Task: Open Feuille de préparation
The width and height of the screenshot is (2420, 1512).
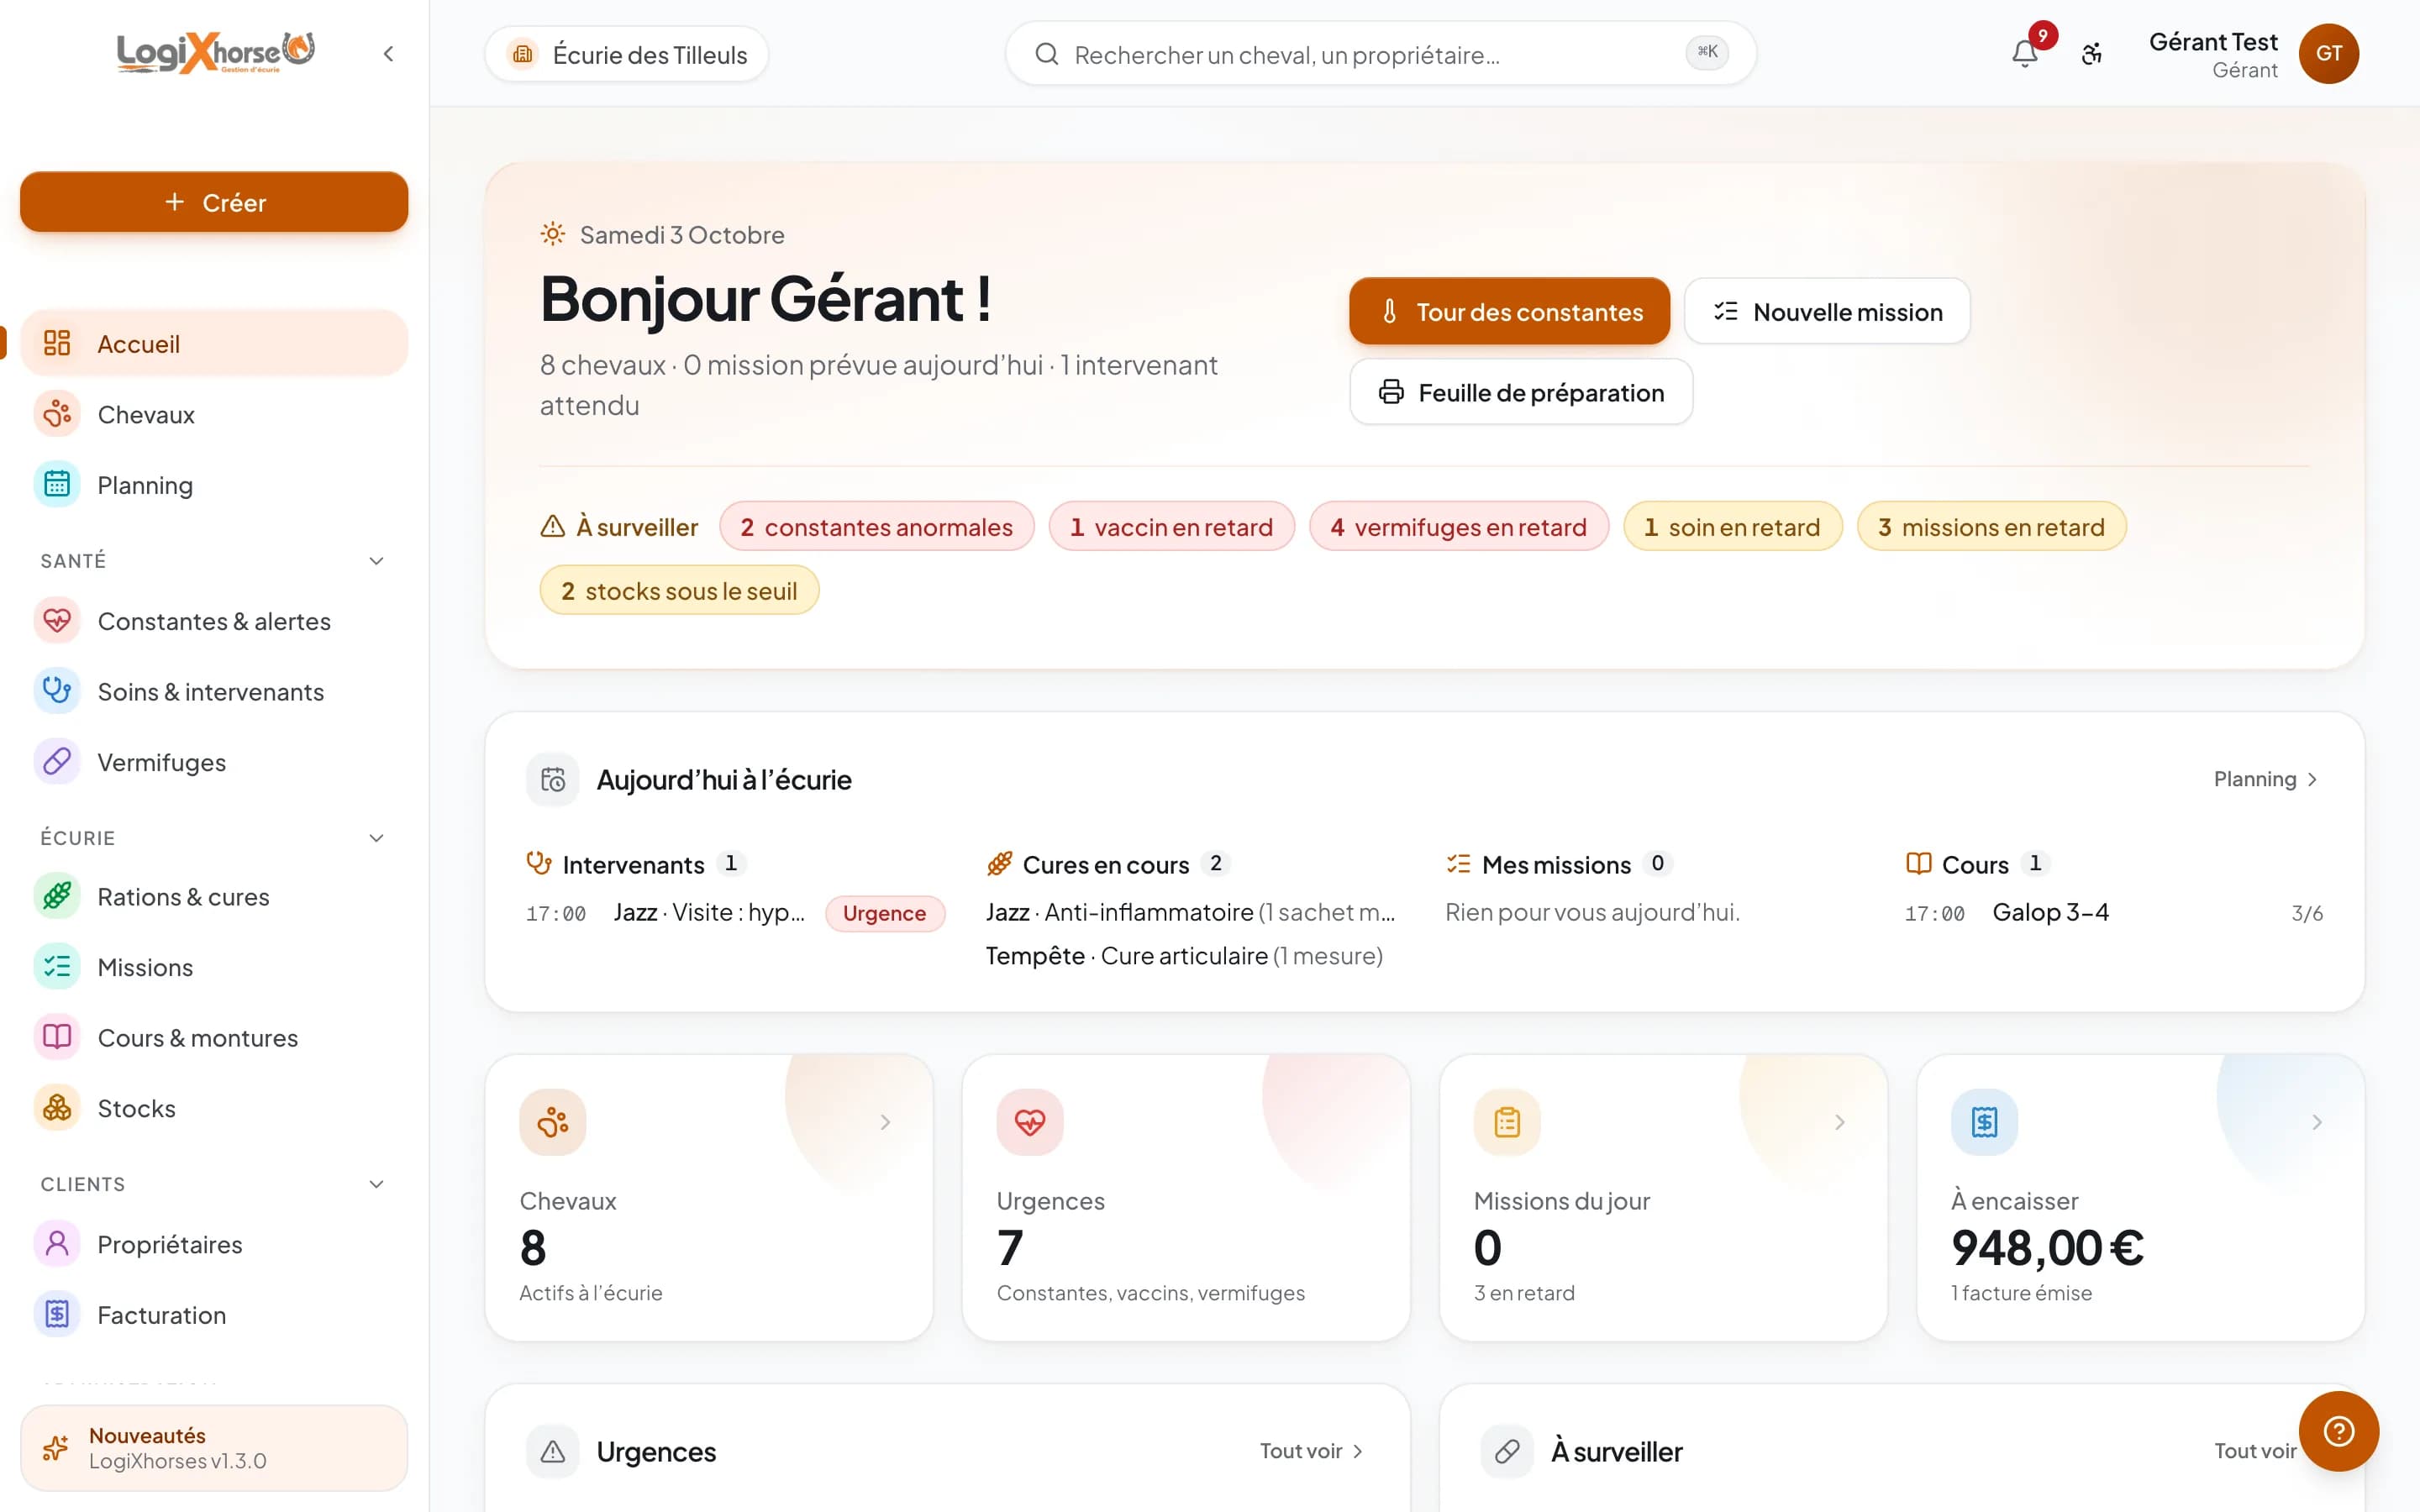Action: pyautogui.click(x=1521, y=392)
